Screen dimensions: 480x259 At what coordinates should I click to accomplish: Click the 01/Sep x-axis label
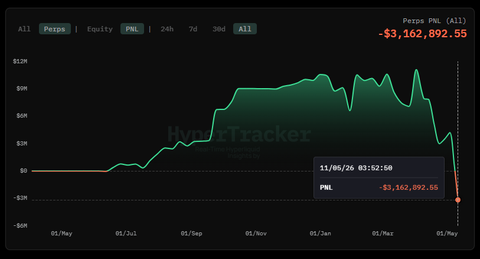coord(191,233)
